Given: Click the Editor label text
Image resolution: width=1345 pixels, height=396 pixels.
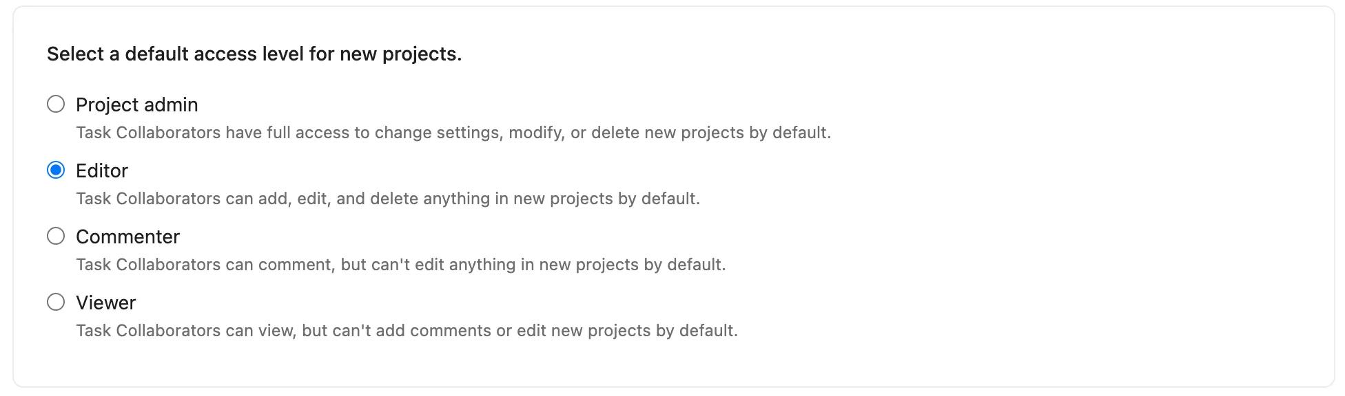Looking at the screenshot, I should (x=101, y=171).
